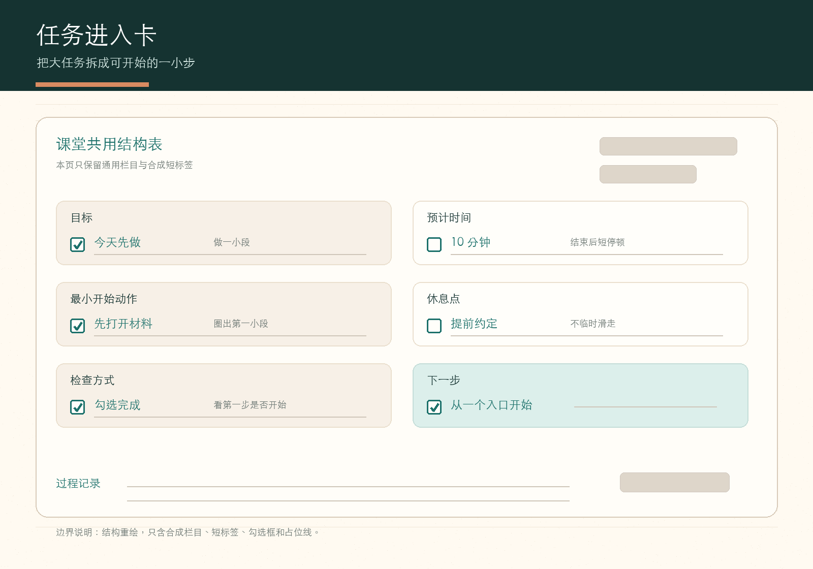This screenshot has height=569, width=813.
Task: Click the 今天先做 label
Action: (117, 242)
